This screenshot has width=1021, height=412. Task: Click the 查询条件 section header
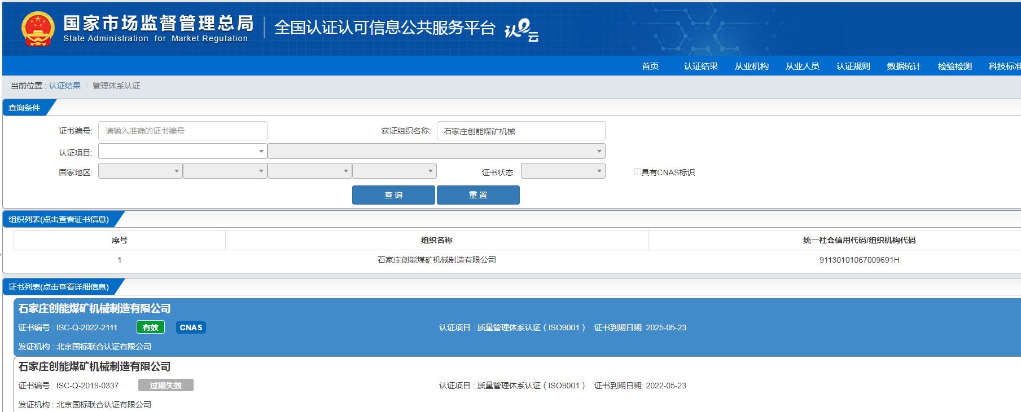point(25,108)
